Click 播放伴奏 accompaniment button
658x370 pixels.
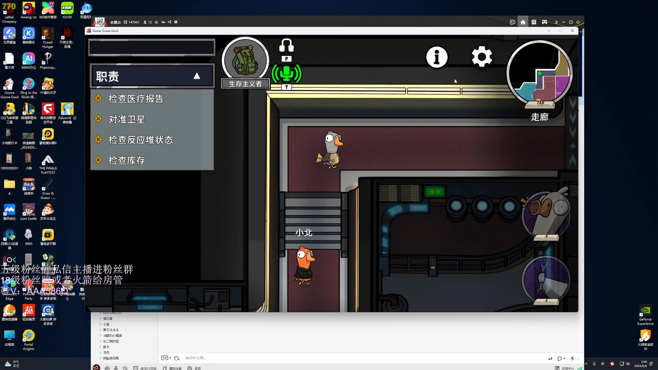[x=172, y=368]
